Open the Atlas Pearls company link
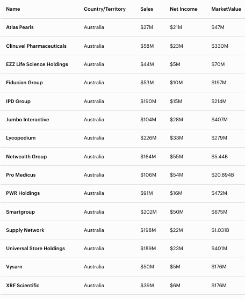 20,27
